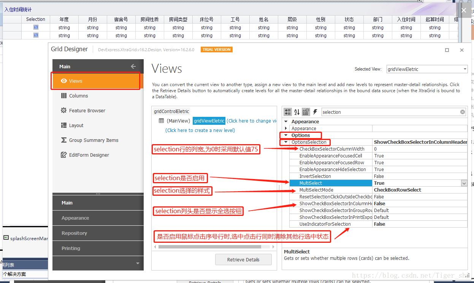Click the CheckBoxRowSelect value
The width and height of the screenshot is (474, 283).
[x=398, y=190]
